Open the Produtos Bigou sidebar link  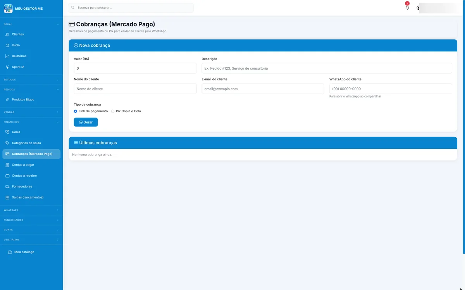31,99
